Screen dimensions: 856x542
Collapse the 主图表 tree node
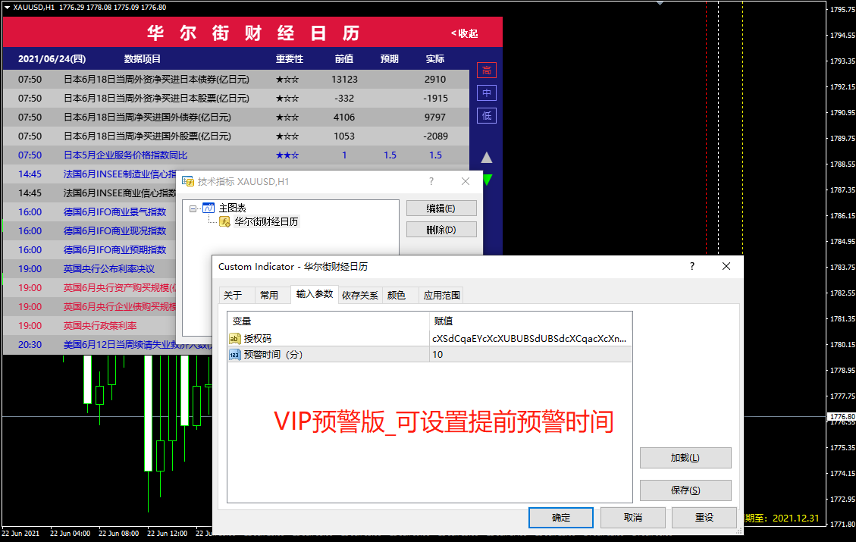click(194, 208)
